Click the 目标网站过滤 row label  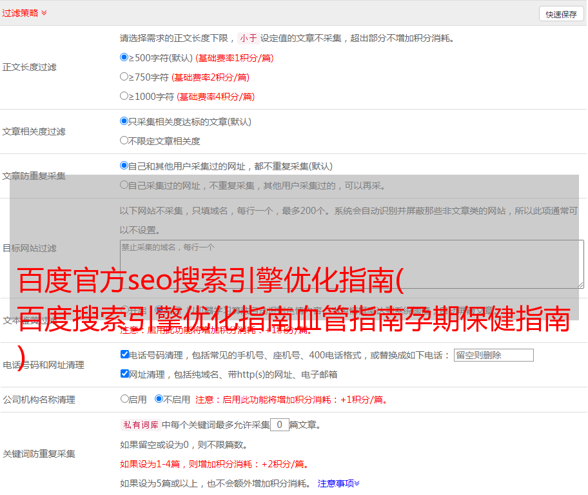[29, 248]
